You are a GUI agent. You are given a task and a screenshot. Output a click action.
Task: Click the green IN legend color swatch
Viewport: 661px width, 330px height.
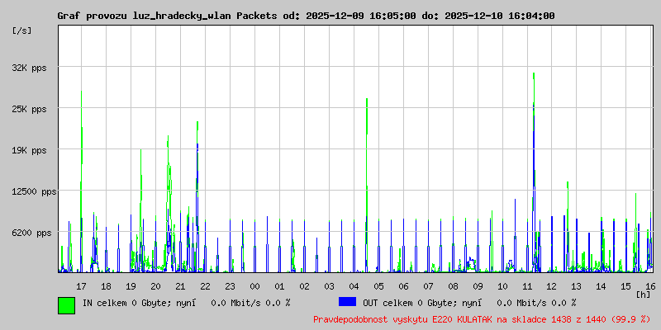[x=67, y=305]
